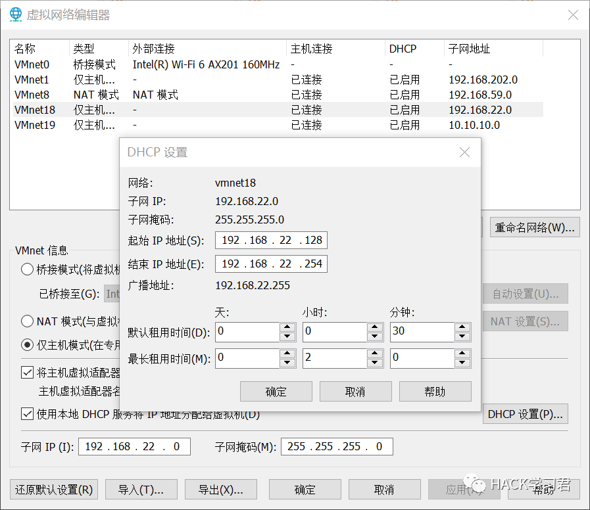Toggle the local DHCP service checkbox
Screen dimensions: 590x510
tap(28, 413)
